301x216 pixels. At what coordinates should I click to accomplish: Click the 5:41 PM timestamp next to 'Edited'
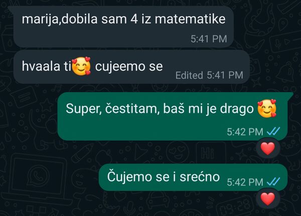(225, 75)
